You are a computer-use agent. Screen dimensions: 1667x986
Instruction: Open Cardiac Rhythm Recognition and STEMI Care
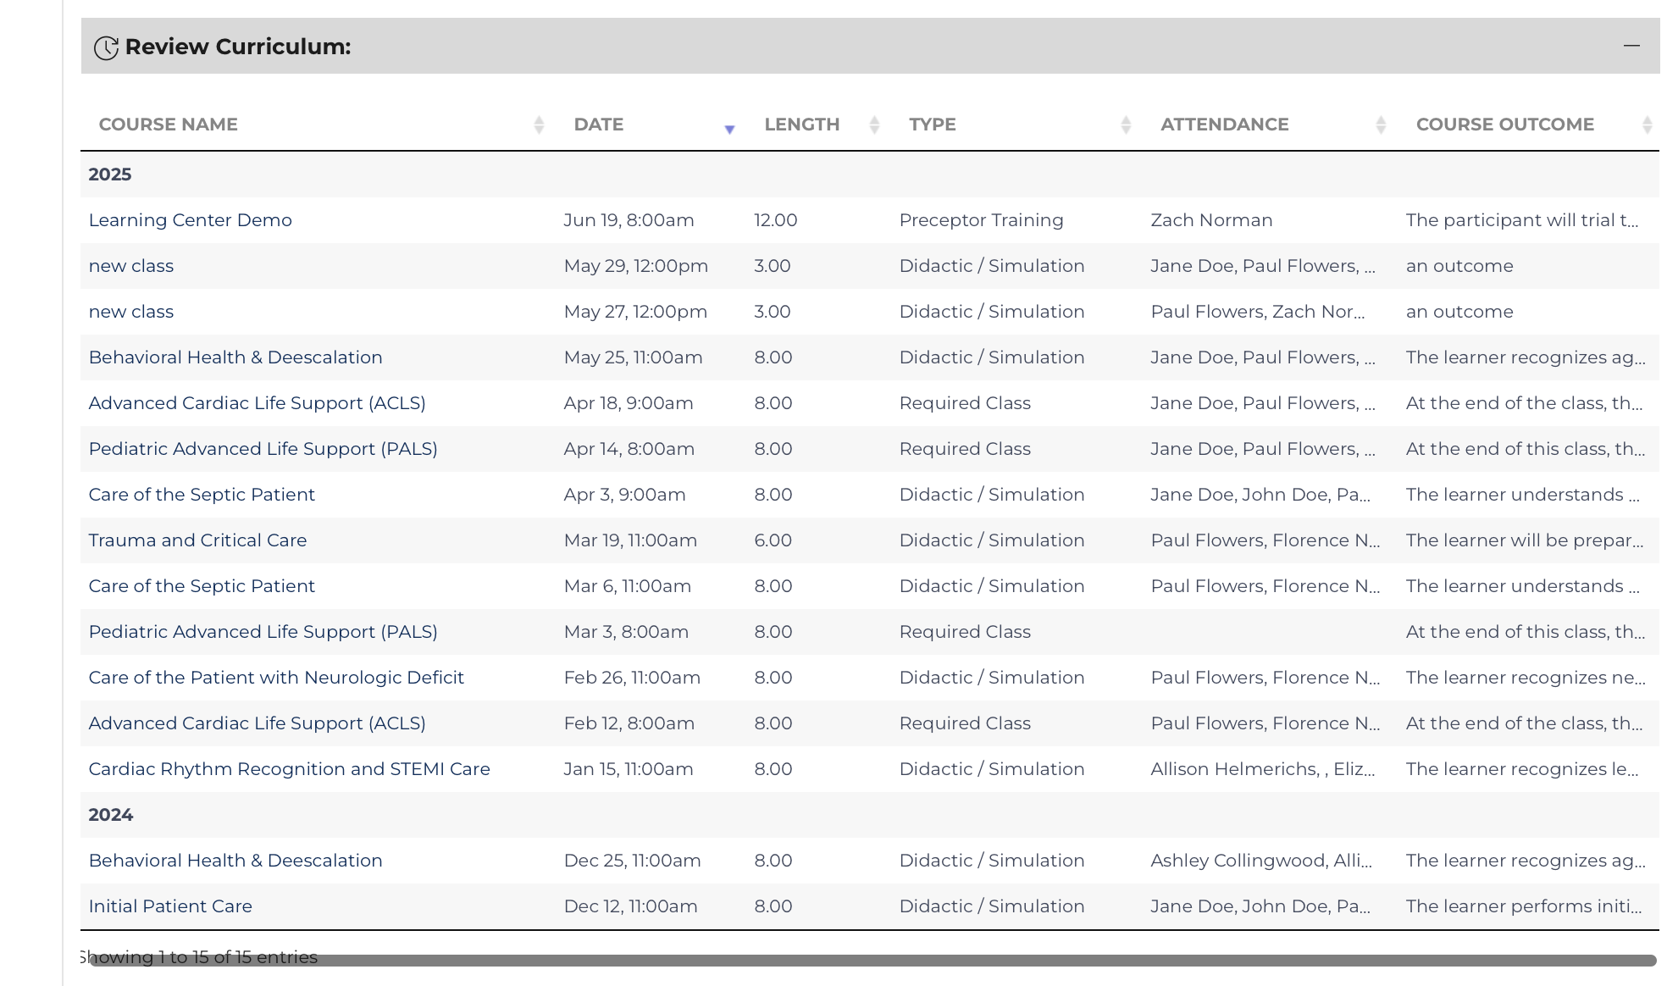[290, 769]
